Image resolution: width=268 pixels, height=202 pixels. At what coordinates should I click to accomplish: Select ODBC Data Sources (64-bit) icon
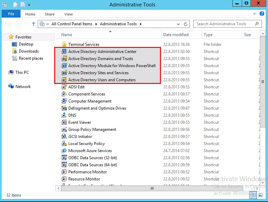pos(64,165)
